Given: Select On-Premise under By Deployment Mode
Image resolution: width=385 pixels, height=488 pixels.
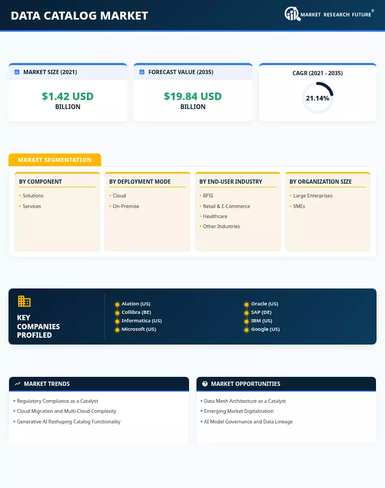Looking at the screenshot, I should click(x=126, y=206).
